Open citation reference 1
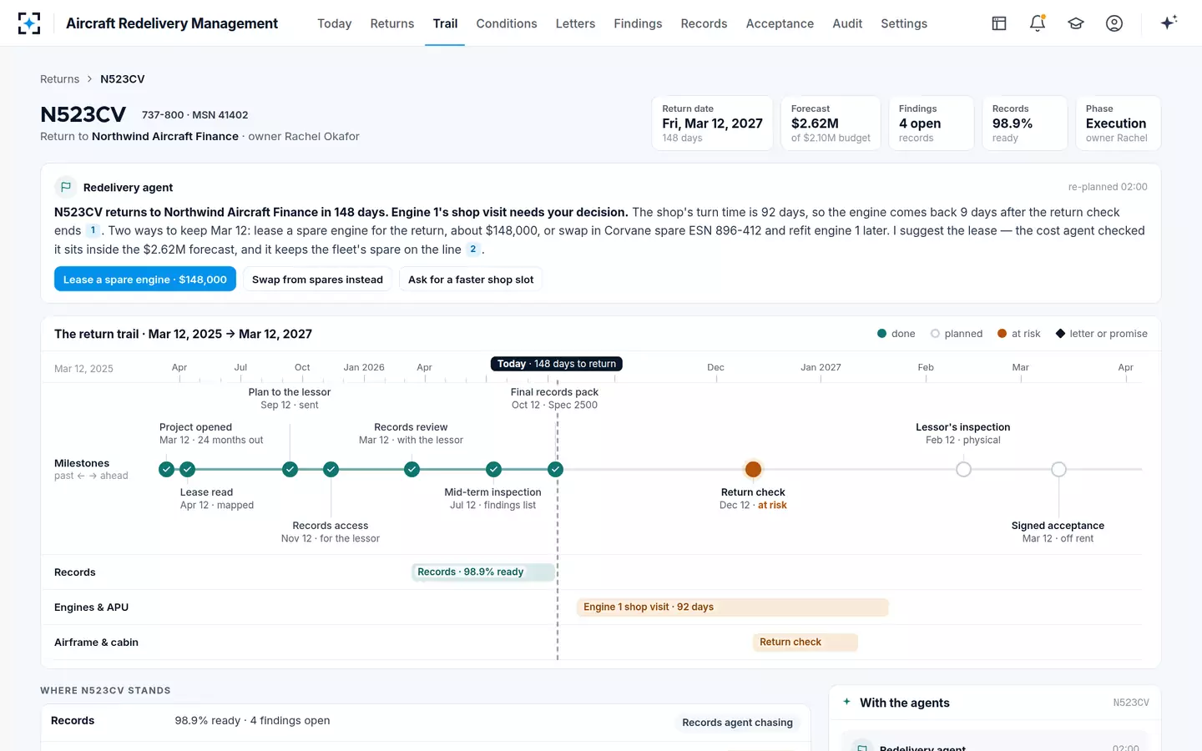Screen dimensions: 1202x751 pyautogui.click(x=93, y=230)
